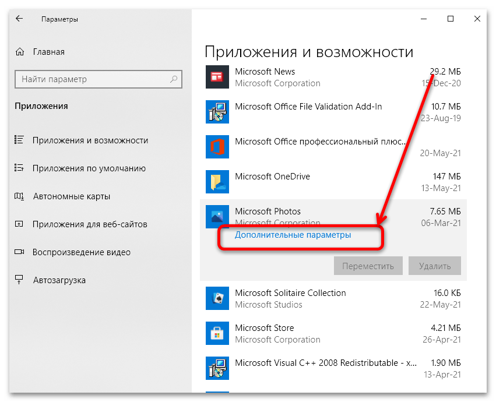Screen dimensions: 496x402
Task: Focus the Найти параметр search field
Action: click(99, 79)
